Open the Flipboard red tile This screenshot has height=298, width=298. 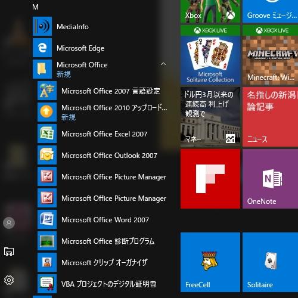click(210, 179)
